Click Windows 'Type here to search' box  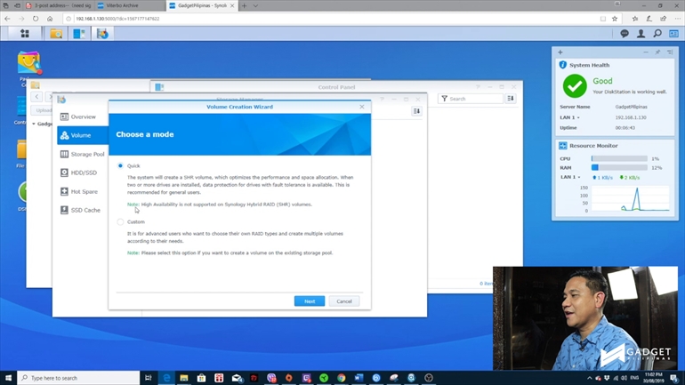tap(78, 378)
